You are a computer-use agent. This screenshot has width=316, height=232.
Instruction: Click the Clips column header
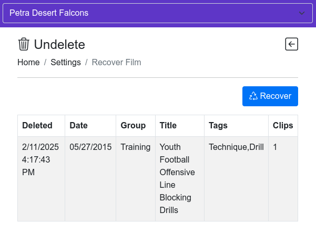283,126
